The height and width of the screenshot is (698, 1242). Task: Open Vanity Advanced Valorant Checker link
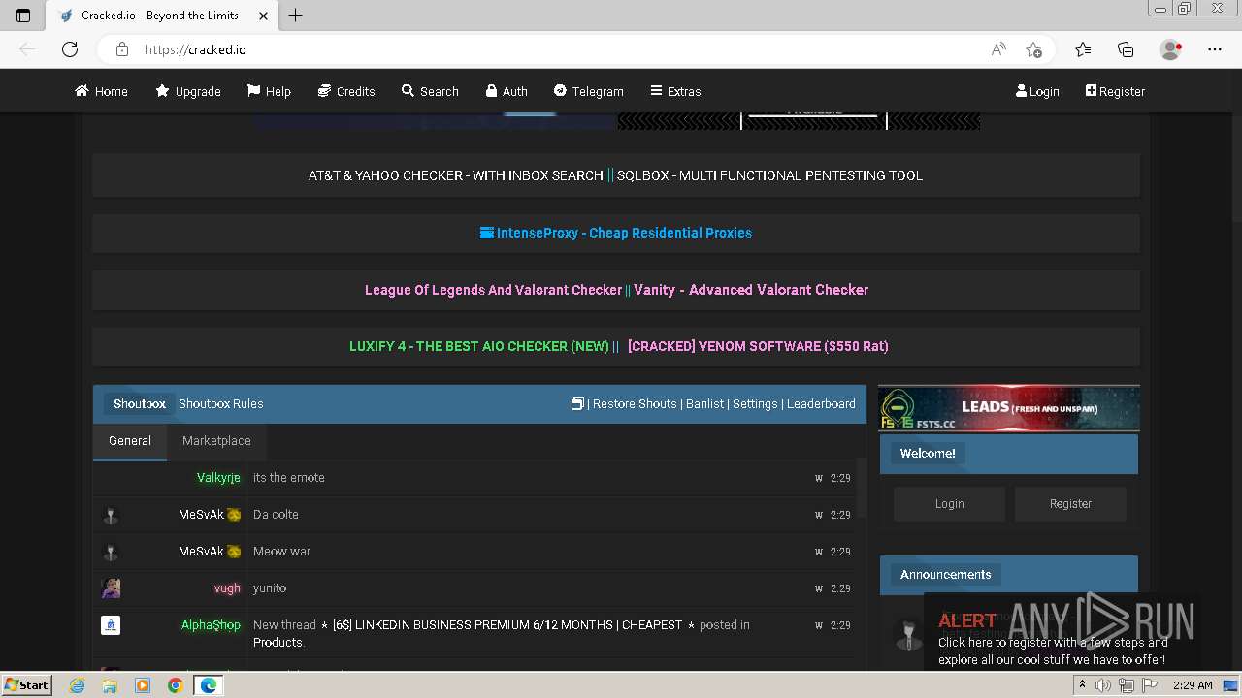tap(751, 290)
